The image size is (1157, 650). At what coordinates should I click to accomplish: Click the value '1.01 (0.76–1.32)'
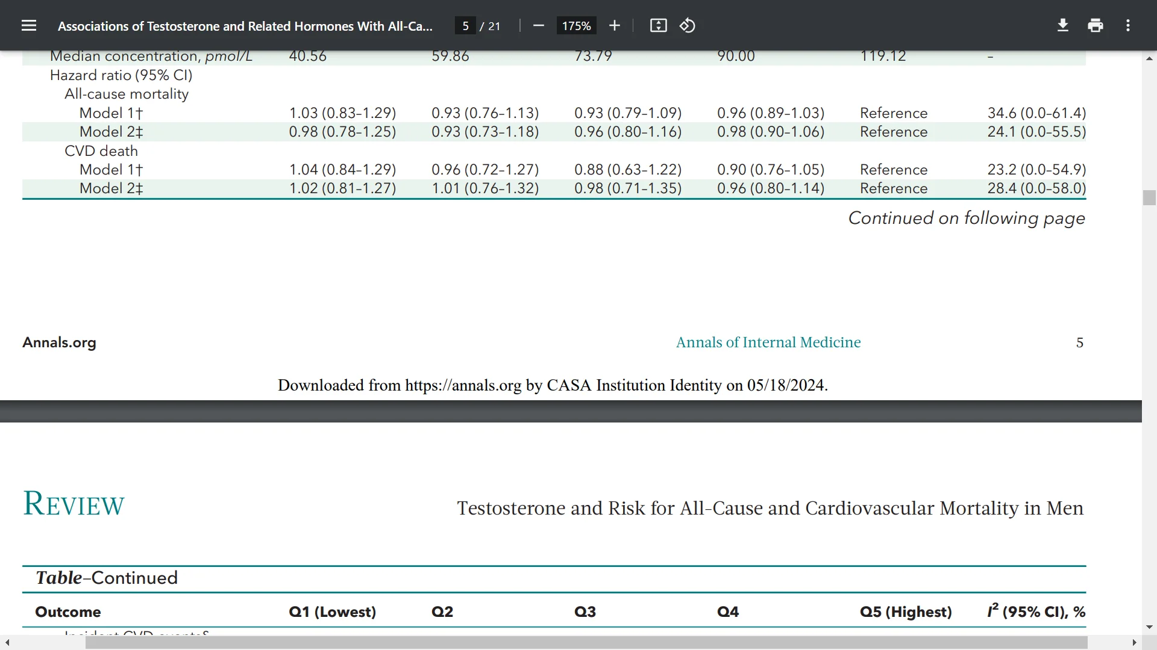pyautogui.click(x=485, y=188)
